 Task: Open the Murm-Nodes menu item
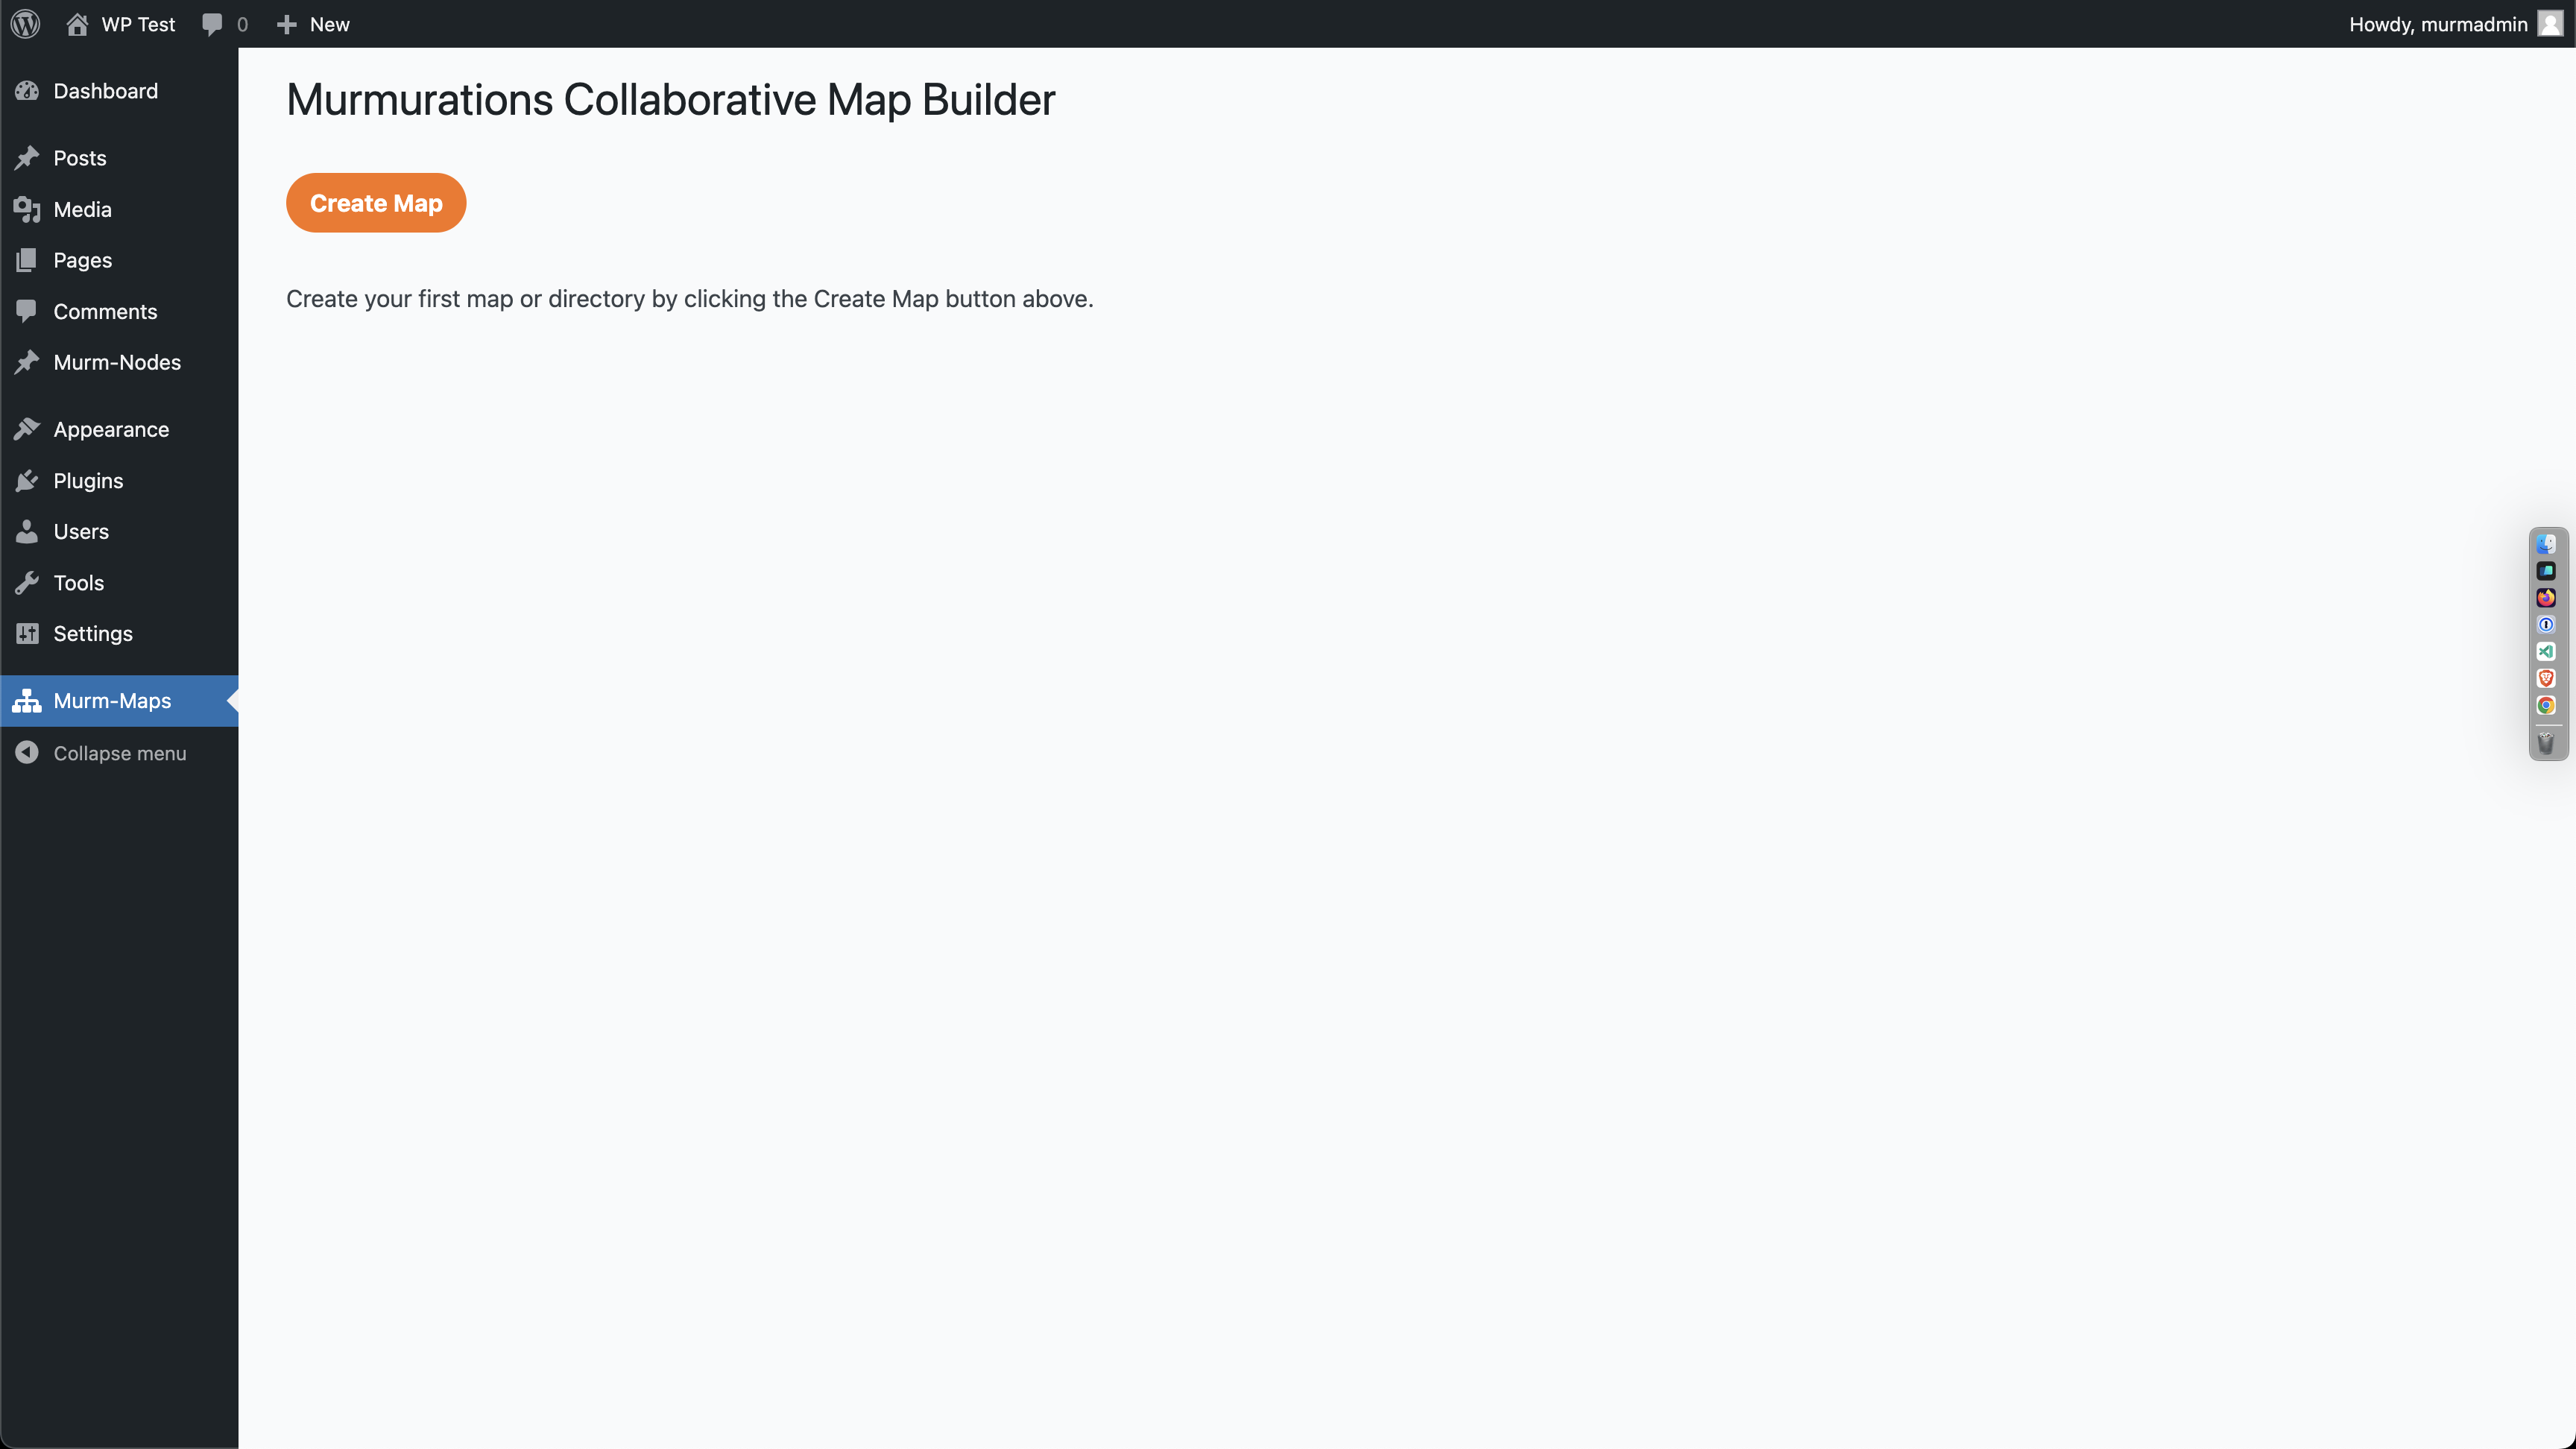[x=117, y=362]
